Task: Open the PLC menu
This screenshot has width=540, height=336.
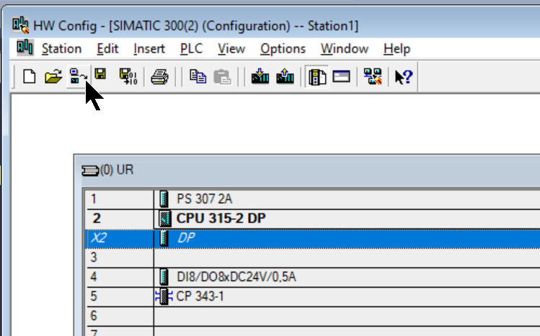Action: click(x=192, y=48)
